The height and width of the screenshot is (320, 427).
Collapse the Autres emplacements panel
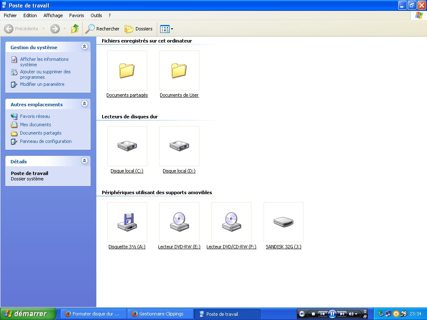tap(84, 104)
